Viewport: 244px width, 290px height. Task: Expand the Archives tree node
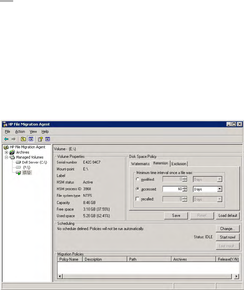pyautogui.click(x=7, y=152)
